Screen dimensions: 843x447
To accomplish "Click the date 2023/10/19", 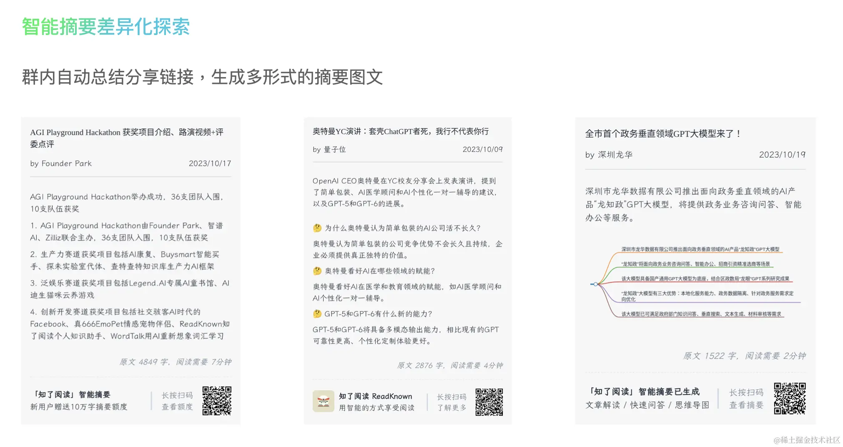I will 782,155.
